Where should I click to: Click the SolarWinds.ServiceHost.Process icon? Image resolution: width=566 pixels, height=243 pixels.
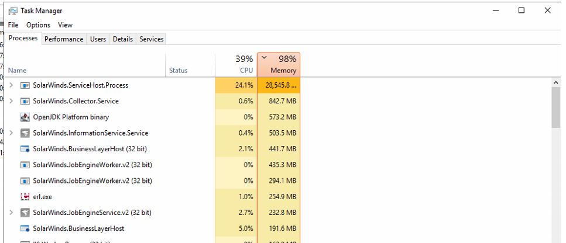(x=25, y=85)
